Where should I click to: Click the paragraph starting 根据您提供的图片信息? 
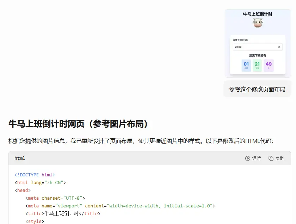point(141,141)
